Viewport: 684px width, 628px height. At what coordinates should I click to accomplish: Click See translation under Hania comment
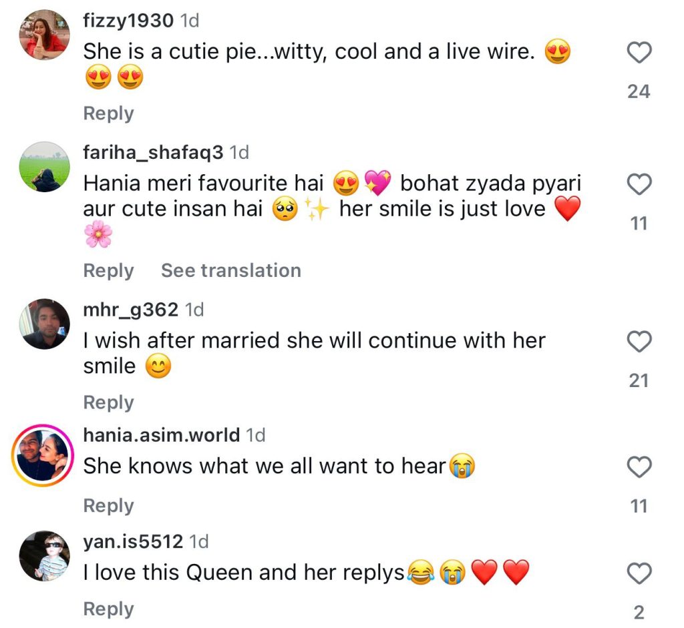pos(230,270)
